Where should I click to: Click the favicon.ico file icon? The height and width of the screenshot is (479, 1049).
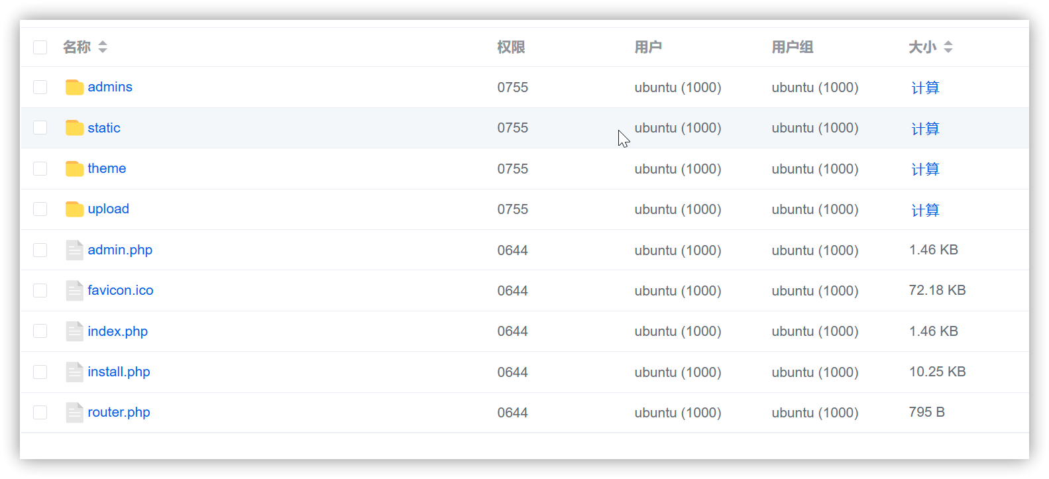click(74, 290)
